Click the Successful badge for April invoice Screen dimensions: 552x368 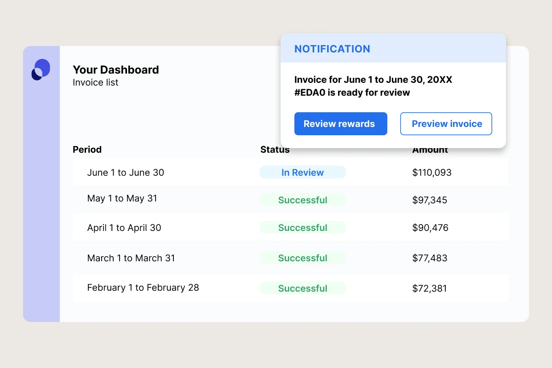pos(302,227)
